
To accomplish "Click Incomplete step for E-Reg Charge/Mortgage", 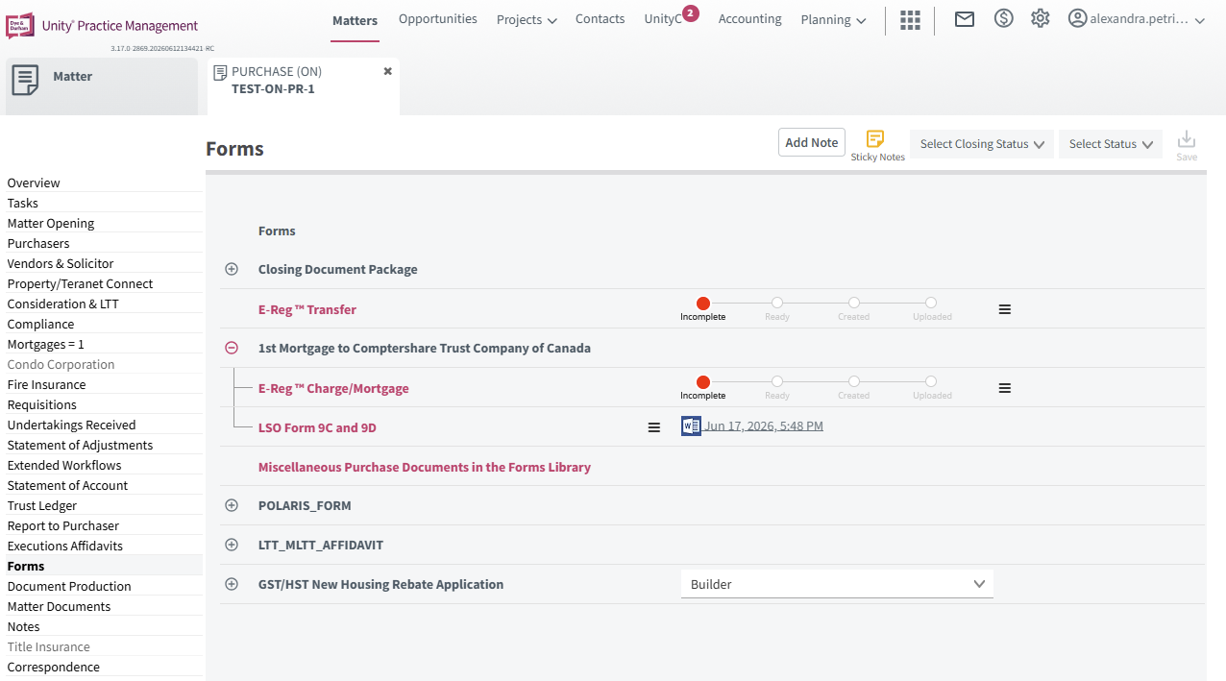I will tap(702, 381).
